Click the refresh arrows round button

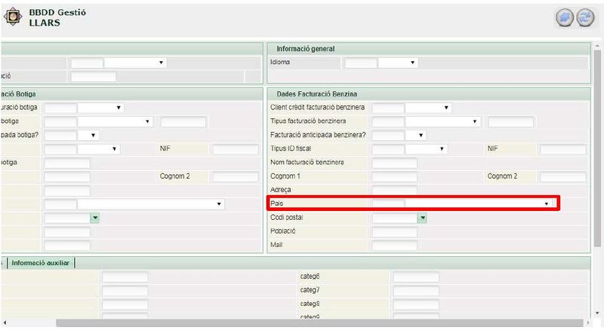[x=585, y=19]
